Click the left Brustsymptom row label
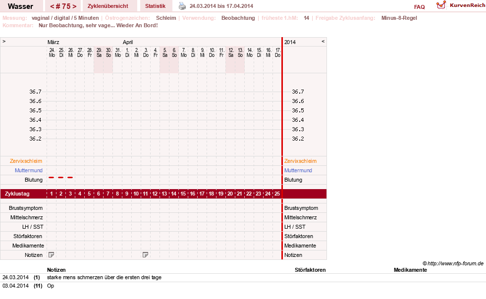The height and width of the screenshot is (299, 486). [x=26, y=208]
